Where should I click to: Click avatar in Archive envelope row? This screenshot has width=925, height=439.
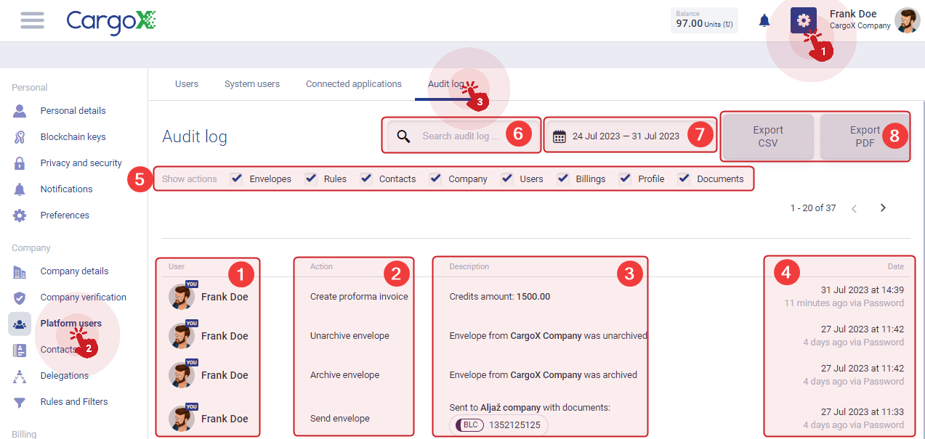182,374
